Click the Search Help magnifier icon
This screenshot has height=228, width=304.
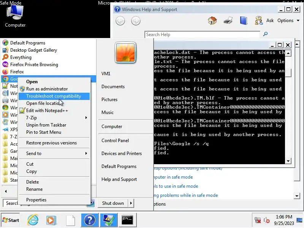(265, 34)
